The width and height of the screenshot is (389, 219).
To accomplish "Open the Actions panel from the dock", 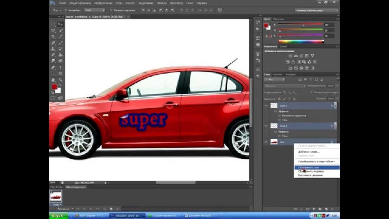I will pos(258,29).
